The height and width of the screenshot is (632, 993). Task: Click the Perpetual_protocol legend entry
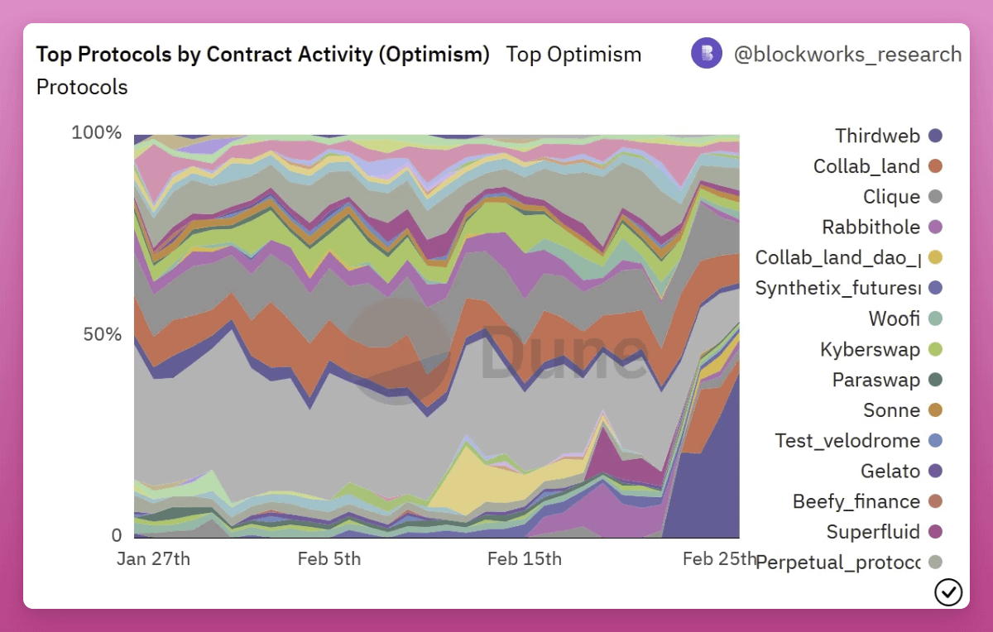(838, 563)
